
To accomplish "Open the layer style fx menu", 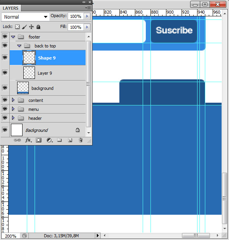I will coord(28,140).
